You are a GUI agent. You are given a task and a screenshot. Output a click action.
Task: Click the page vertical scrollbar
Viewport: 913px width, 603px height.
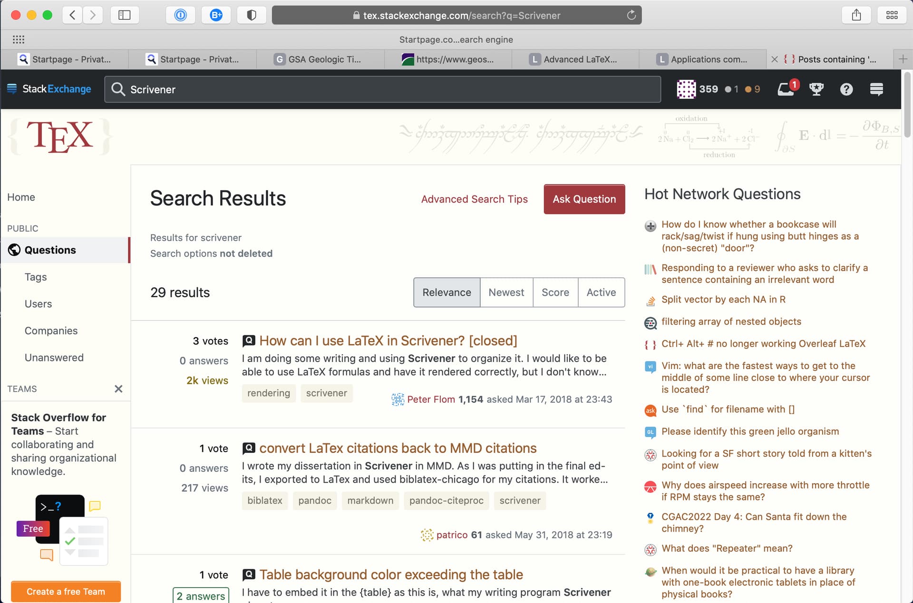pyautogui.click(x=907, y=105)
